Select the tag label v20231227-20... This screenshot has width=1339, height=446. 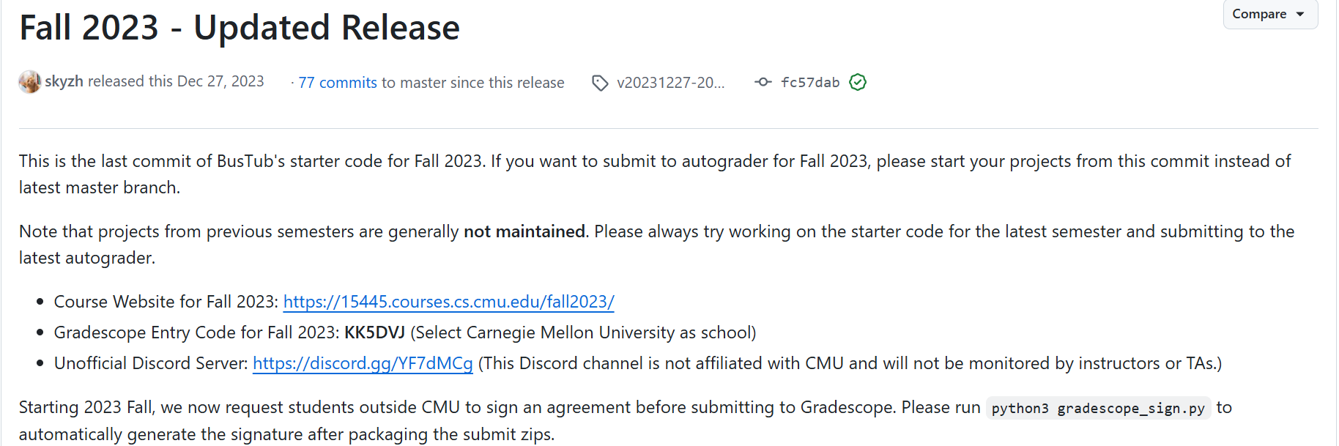click(x=670, y=83)
